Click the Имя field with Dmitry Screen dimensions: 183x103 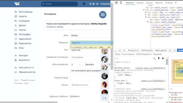click(x=90, y=35)
